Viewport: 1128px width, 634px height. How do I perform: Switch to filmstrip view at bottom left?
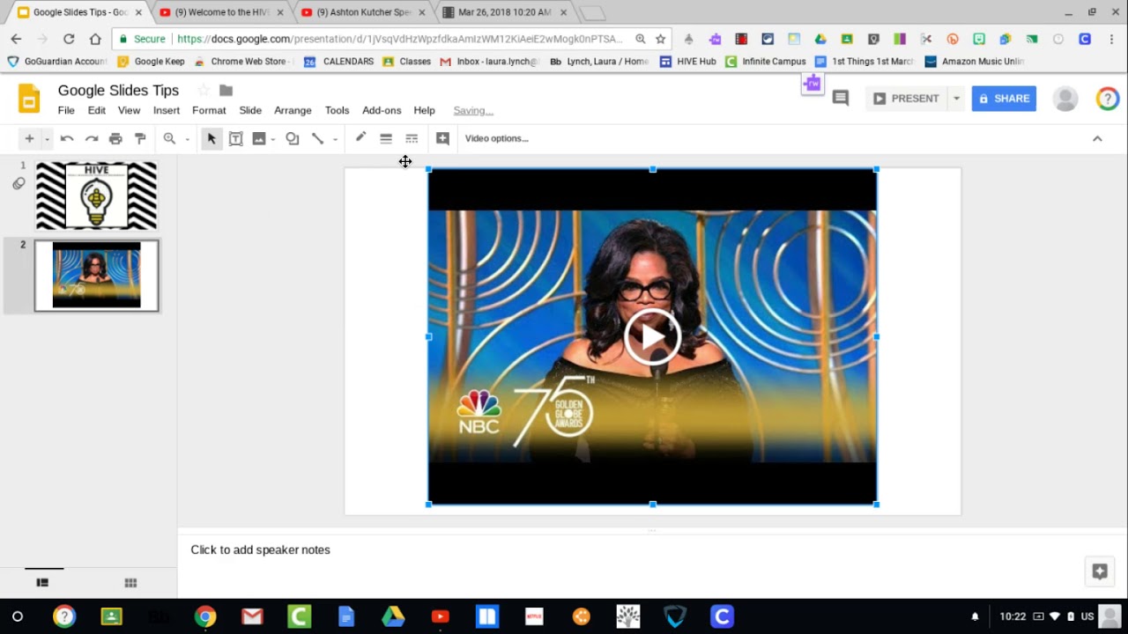(42, 582)
